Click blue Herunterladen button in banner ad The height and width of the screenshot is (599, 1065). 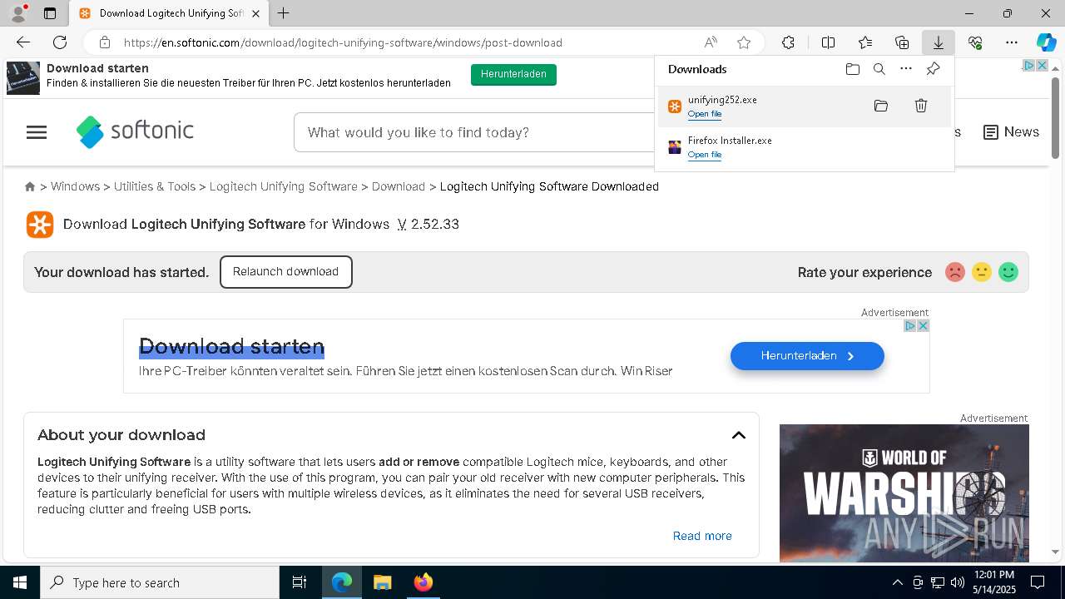[807, 356]
